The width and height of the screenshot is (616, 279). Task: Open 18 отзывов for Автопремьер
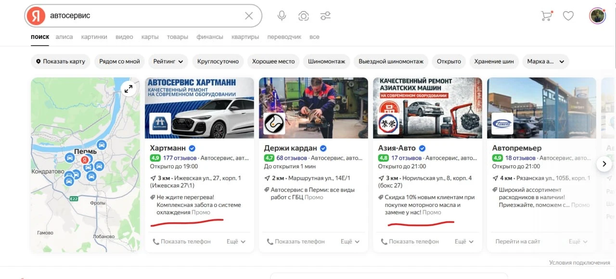click(x=520, y=158)
